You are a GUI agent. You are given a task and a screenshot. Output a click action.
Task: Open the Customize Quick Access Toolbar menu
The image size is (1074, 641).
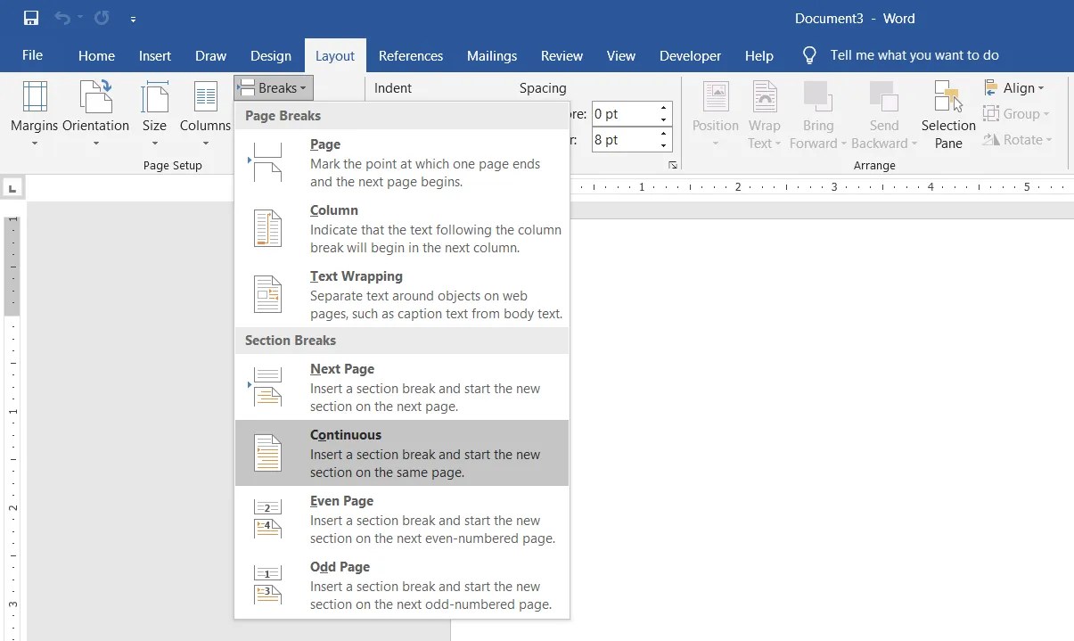132,18
